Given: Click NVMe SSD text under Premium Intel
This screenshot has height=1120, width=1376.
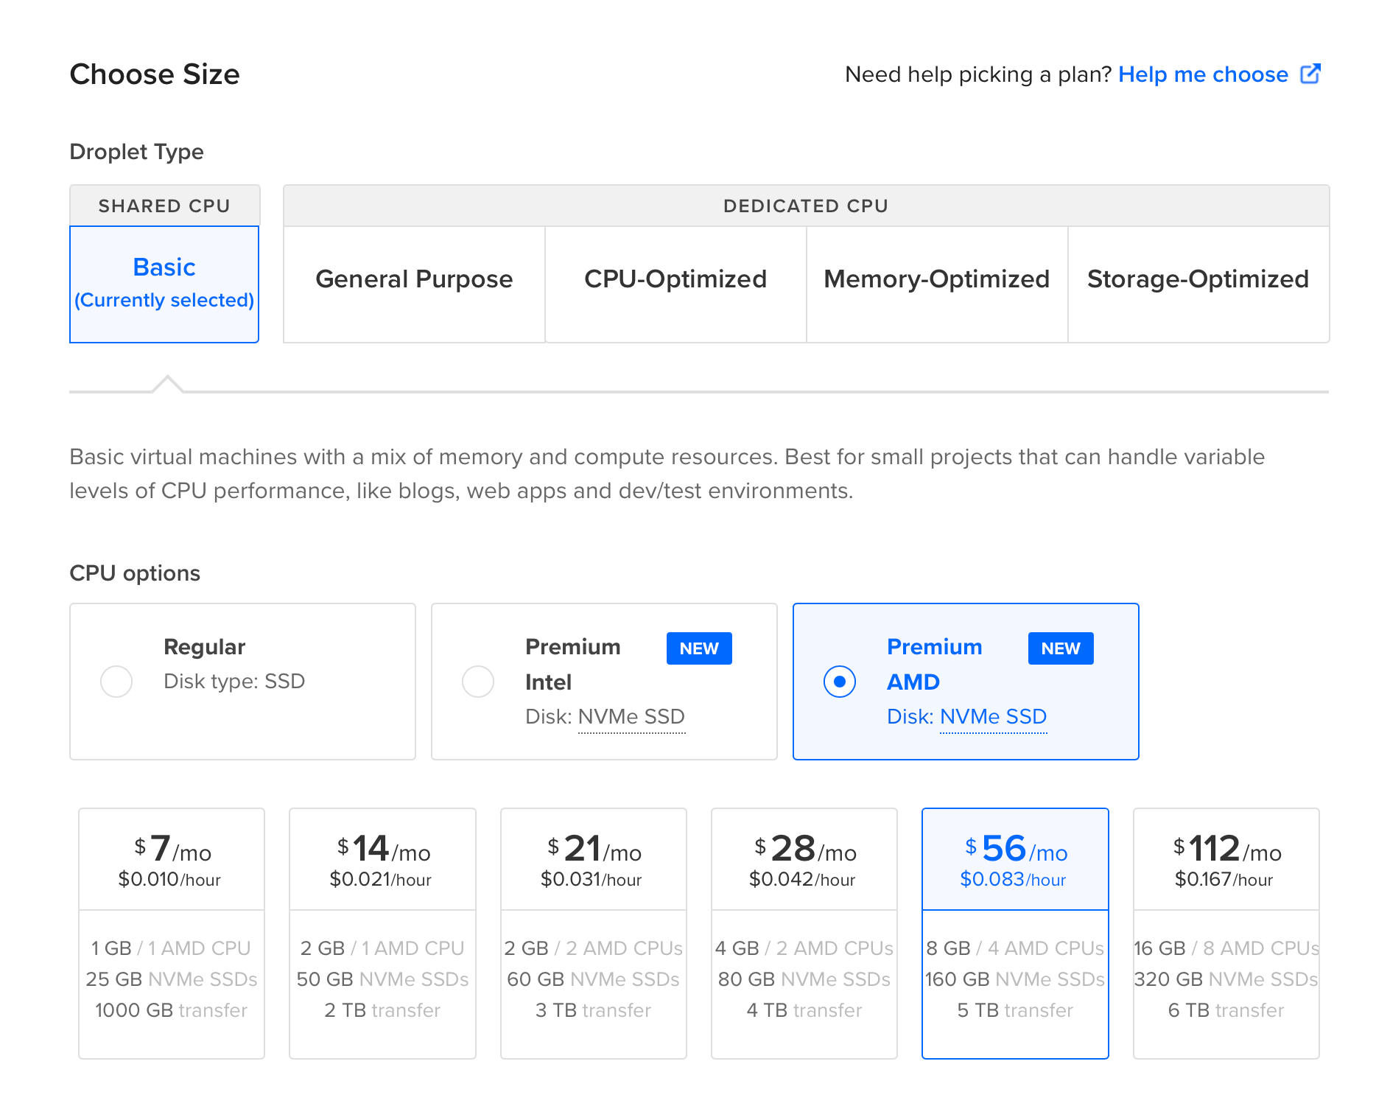Looking at the screenshot, I should click(x=631, y=717).
